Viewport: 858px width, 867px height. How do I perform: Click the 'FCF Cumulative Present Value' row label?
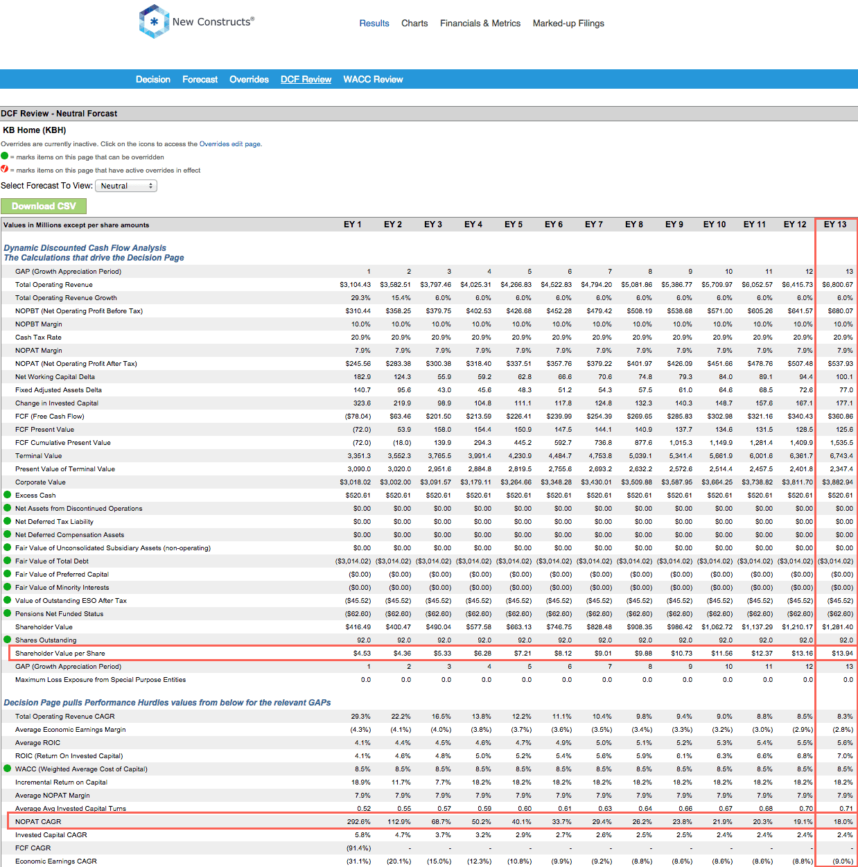pos(63,443)
